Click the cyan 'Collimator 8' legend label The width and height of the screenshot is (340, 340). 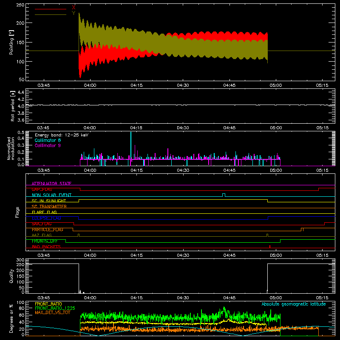pos(48,140)
